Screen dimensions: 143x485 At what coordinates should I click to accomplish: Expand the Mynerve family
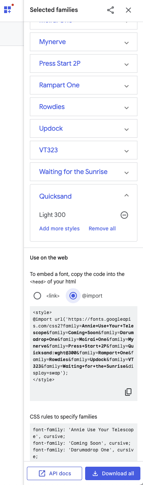(x=127, y=43)
